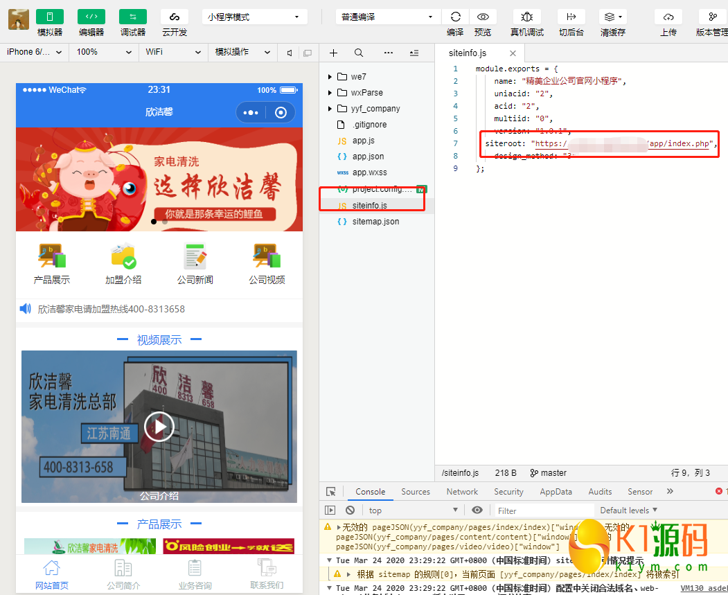Viewport: 728px width, 595px height.
Task: Open the 普通编译 compile mode dropdown
Action: pyautogui.click(x=388, y=17)
